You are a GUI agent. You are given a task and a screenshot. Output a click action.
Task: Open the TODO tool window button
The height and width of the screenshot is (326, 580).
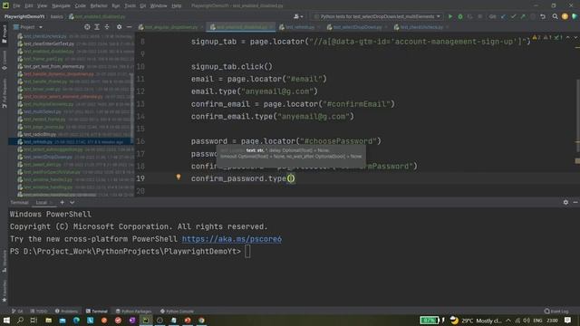[x=39, y=312]
